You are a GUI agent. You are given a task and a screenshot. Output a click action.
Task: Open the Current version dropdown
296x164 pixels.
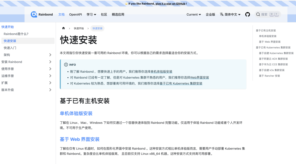(x=194, y=14)
